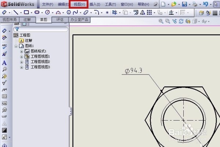Switch to the 评估 tab
This screenshot has width=220, height=147.
pos(60,19)
